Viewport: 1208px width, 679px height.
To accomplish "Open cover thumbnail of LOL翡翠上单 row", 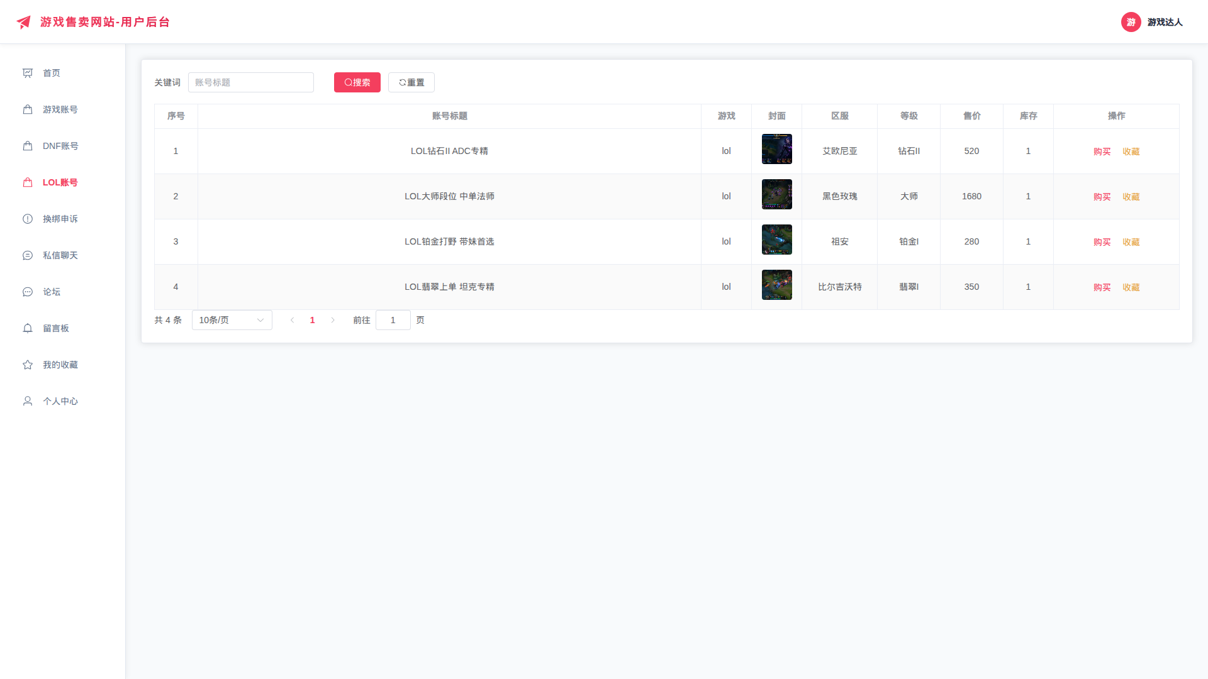I will click(776, 285).
